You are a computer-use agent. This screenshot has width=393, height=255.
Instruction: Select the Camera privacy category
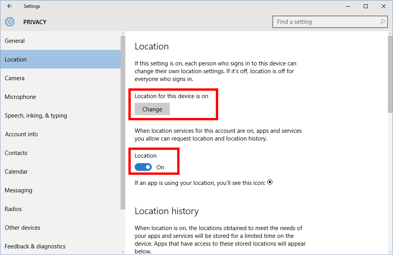pyautogui.click(x=15, y=78)
